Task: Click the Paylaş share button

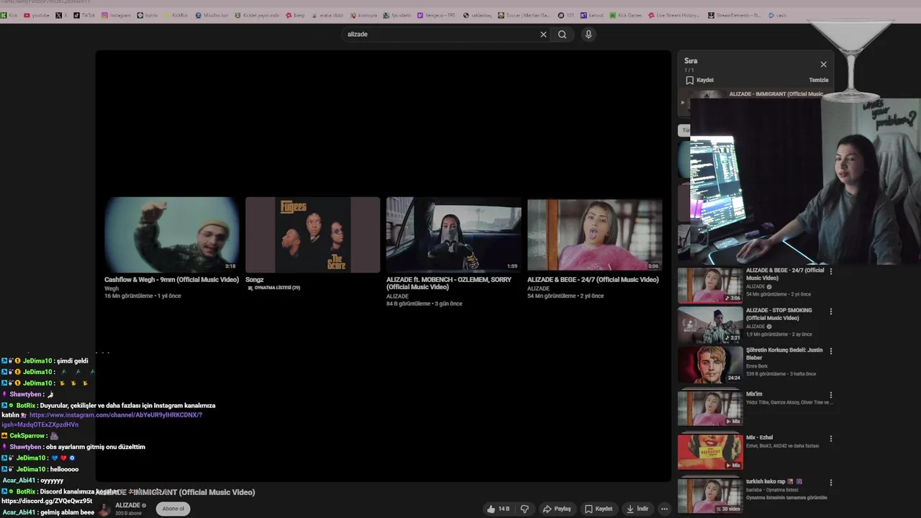Action: click(x=557, y=509)
